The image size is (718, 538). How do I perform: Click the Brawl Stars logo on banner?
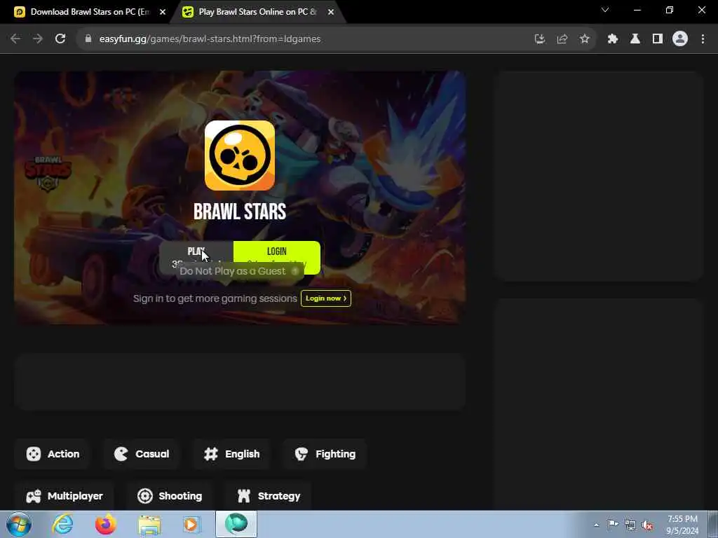click(48, 174)
